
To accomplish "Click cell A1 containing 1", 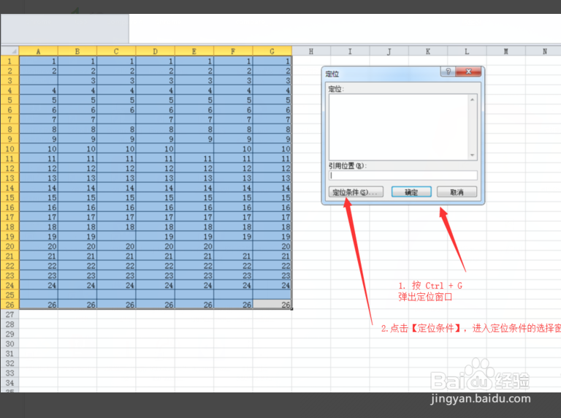I will (38, 61).
